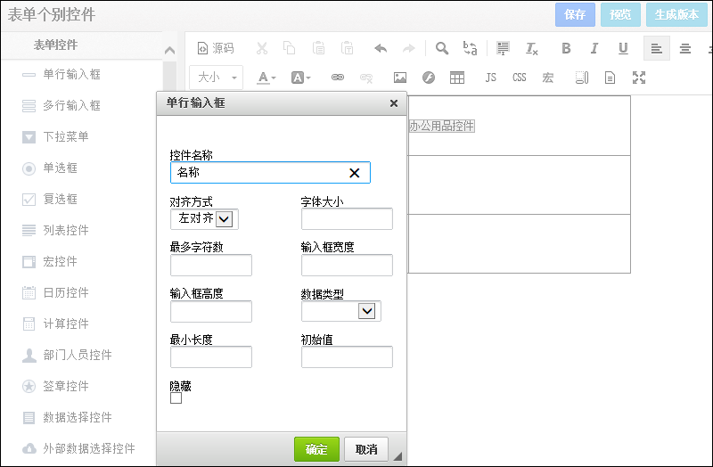This screenshot has height=467, width=713.
Task: Open the replace tool icon
Action: pos(471,48)
